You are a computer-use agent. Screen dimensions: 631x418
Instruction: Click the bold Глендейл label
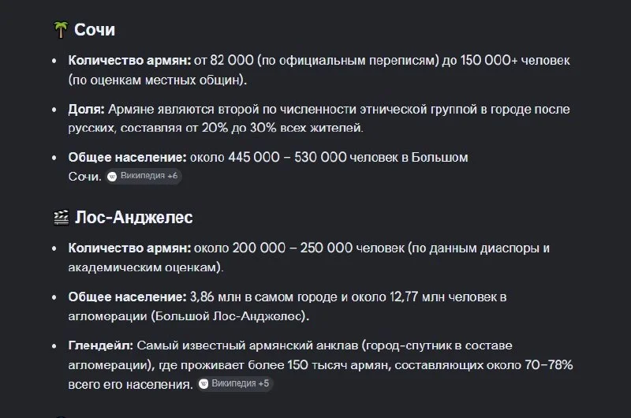[101, 345]
